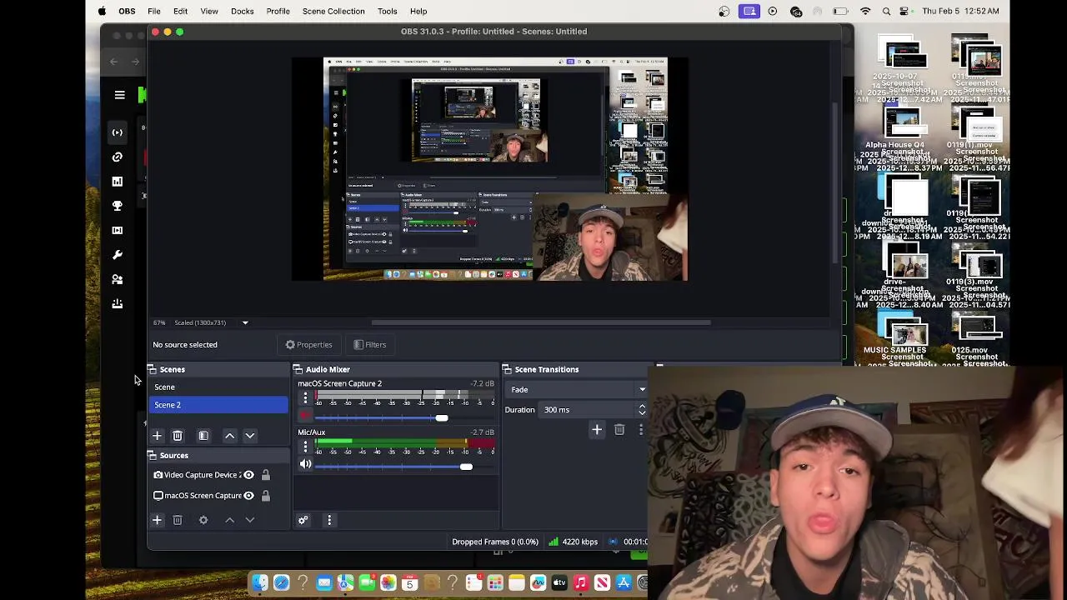Click the Filters button
Viewport: 1067px width, 600px height.
point(369,344)
